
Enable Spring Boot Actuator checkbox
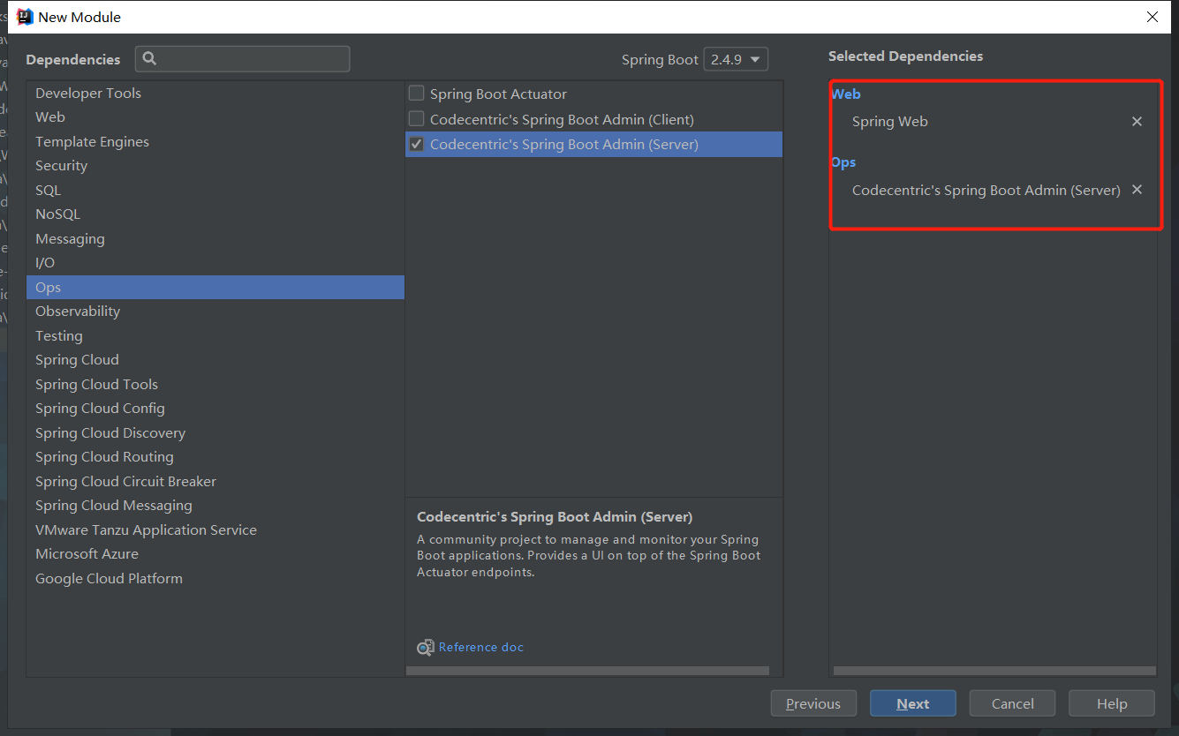(x=416, y=94)
